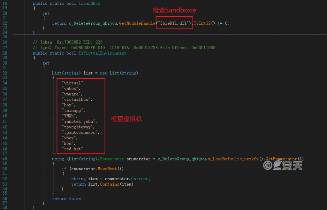Click the red 检查虚拟机 annotation label

(126, 119)
